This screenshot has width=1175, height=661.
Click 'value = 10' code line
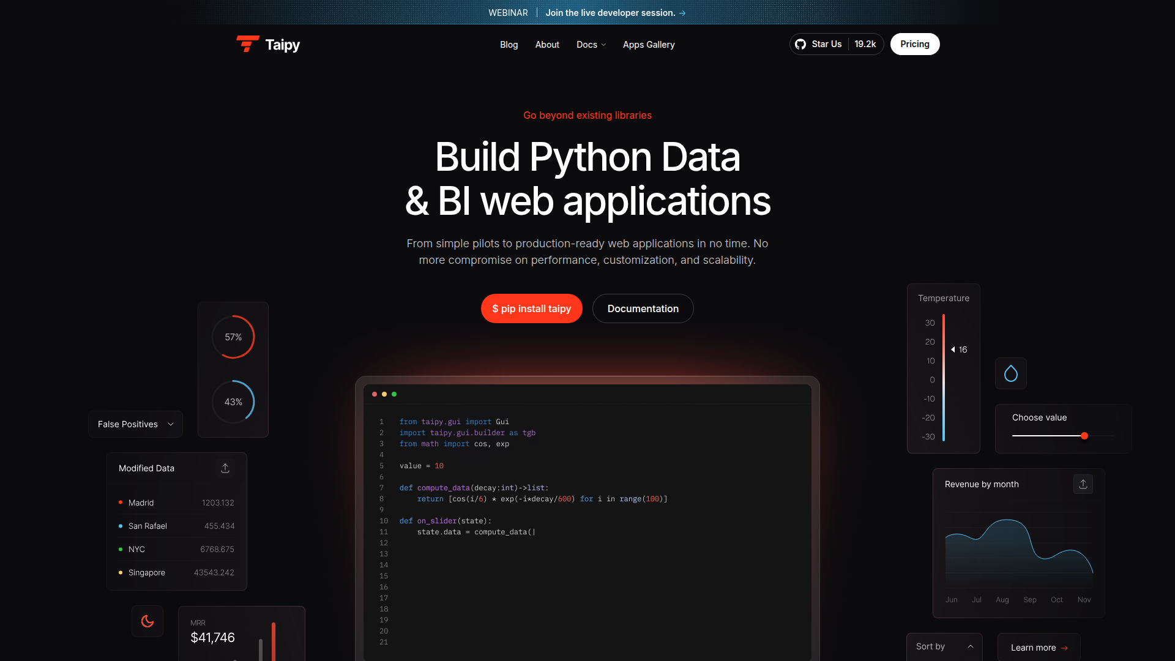click(x=422, y=466)
